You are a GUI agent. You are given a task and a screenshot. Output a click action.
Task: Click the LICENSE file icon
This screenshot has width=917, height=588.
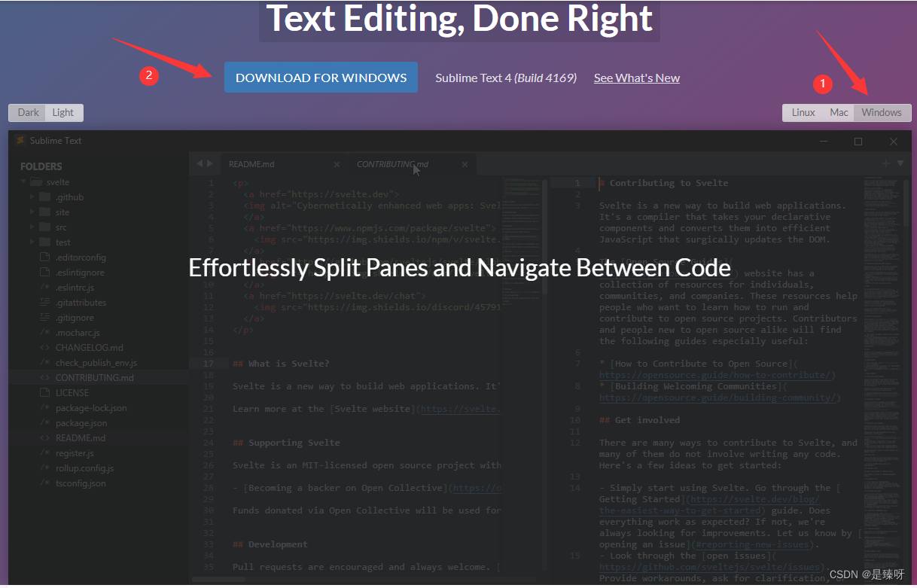coord(44,393)
